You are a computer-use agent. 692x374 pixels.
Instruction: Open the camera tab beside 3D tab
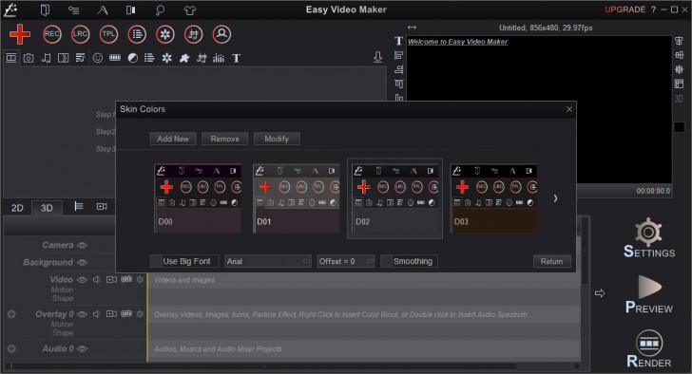tap(102, 206)
